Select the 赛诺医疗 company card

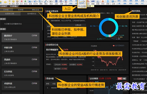[21, 37]
